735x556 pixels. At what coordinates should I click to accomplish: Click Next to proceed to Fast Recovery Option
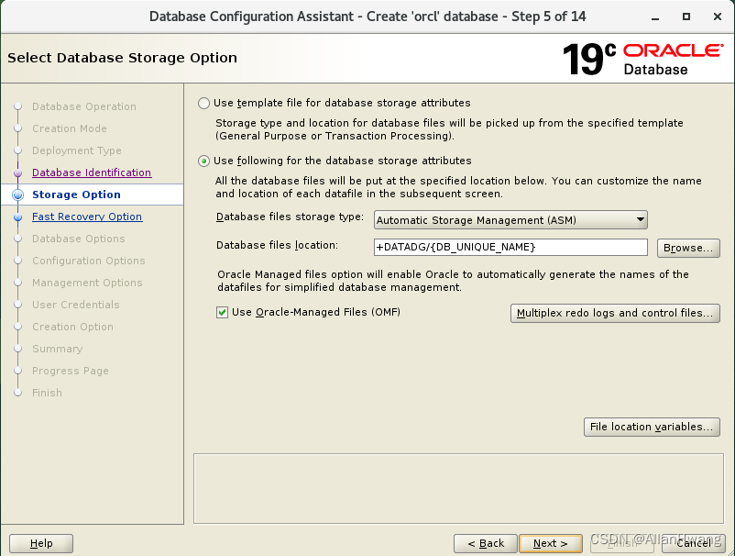[x=550, y=543]
